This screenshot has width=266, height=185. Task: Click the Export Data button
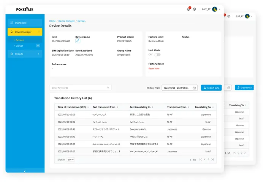point(211,88)
